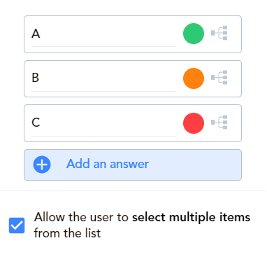Click the letter B in the second answer
The height and width of the screenshot is (257, 267).
pyautogui.click(x=35, y=78)
